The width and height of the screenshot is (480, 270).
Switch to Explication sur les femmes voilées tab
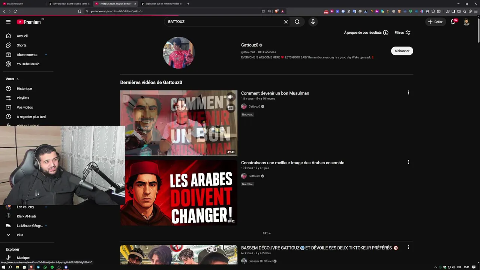[x=161, y=4]
